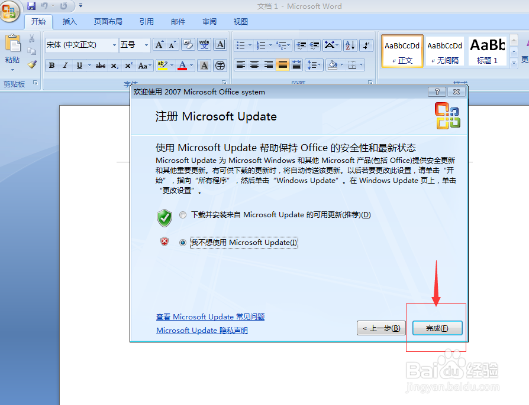Apply superscript formatting
529x405 pixels.
pos(128,66)
